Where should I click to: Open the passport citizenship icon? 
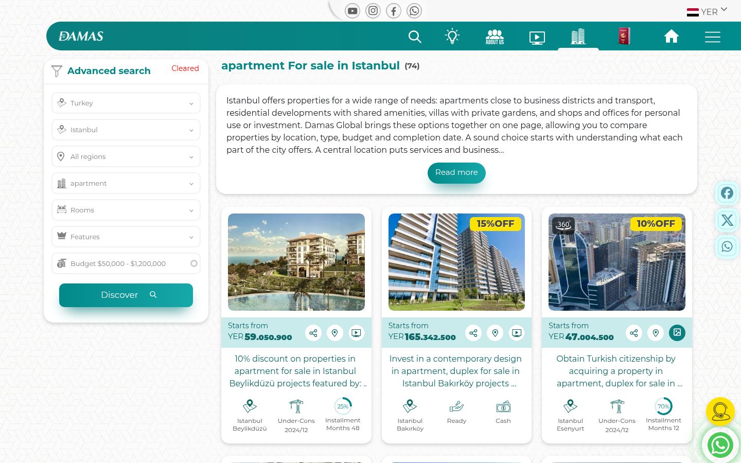click(624, 36)
